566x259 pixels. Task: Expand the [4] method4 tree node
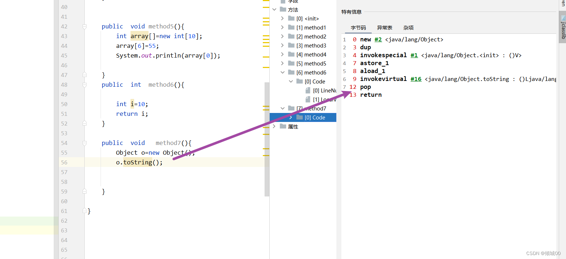pos(282,54)
